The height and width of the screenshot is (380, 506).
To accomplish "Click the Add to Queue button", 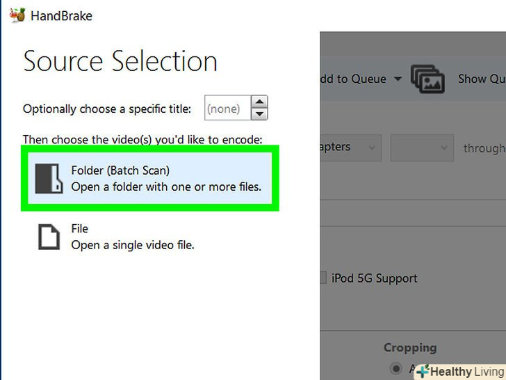I will click(353, 79).
